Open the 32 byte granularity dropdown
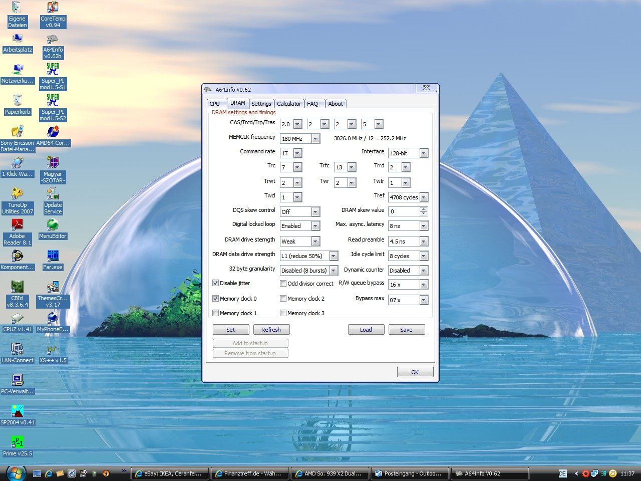This screenshot has width=641, height=481. point(334,271)
